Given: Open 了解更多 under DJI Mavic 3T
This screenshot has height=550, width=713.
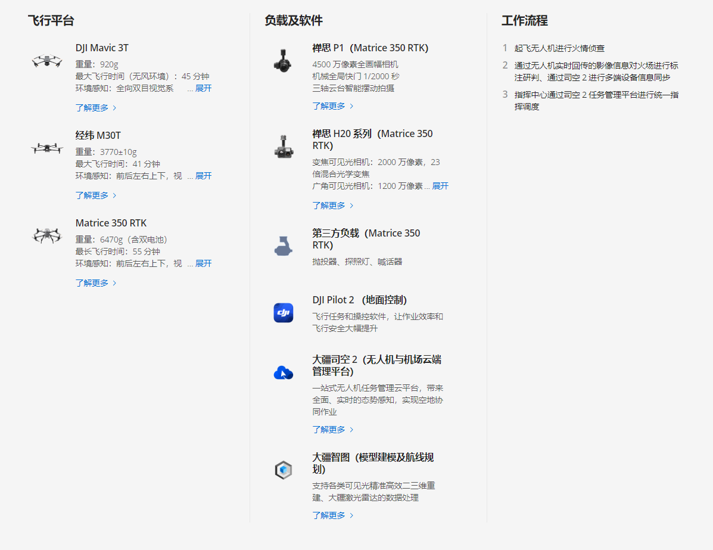Looking at the screenshot, I should pyautogui.click(x=95, y=108).
